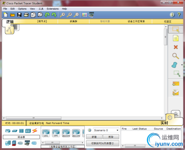
Task: Open custom devices dialog icon
Action: click(91, 15)
